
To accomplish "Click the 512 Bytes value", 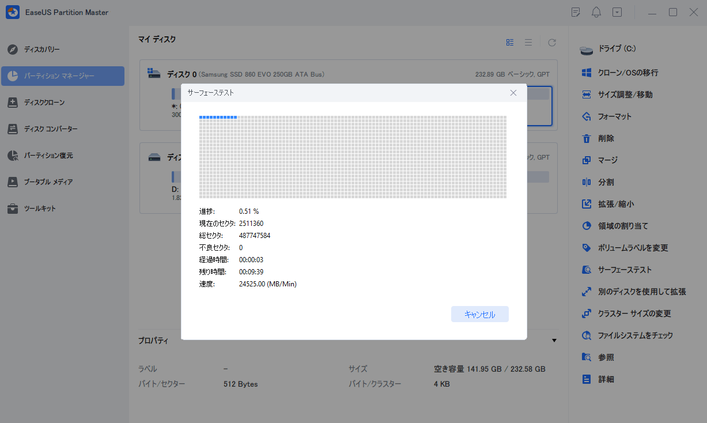I will (x=241, y=384).
